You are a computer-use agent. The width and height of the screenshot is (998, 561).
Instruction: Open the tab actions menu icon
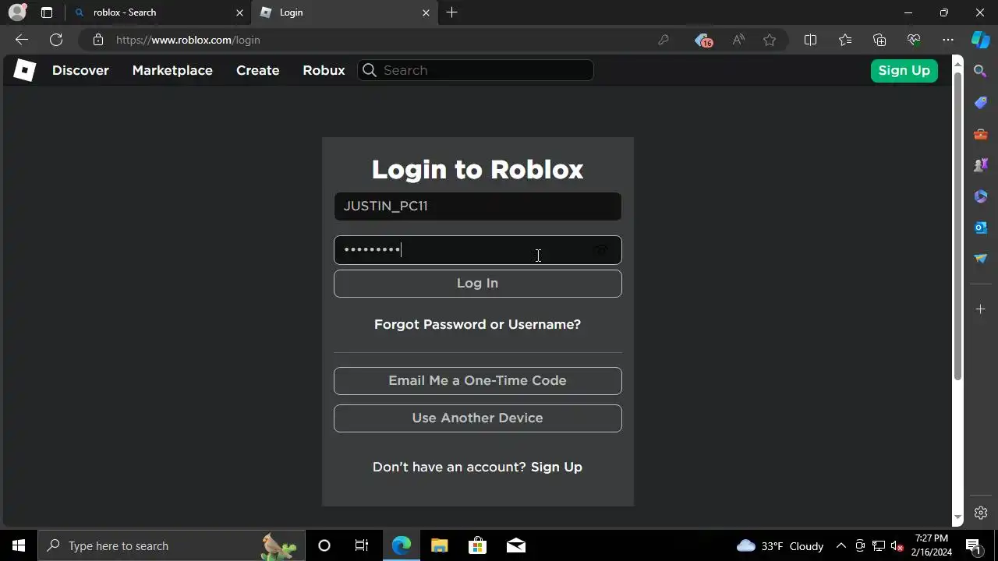tap(47, 12)
